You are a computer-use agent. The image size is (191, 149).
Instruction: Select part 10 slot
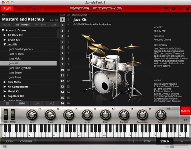(x=62, y=70)
